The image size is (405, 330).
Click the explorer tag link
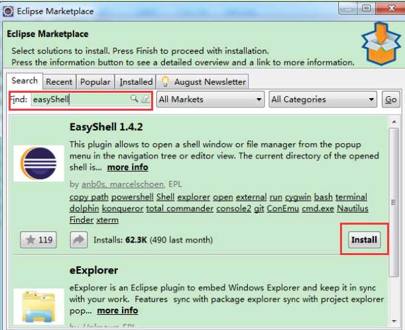[194, 197]
